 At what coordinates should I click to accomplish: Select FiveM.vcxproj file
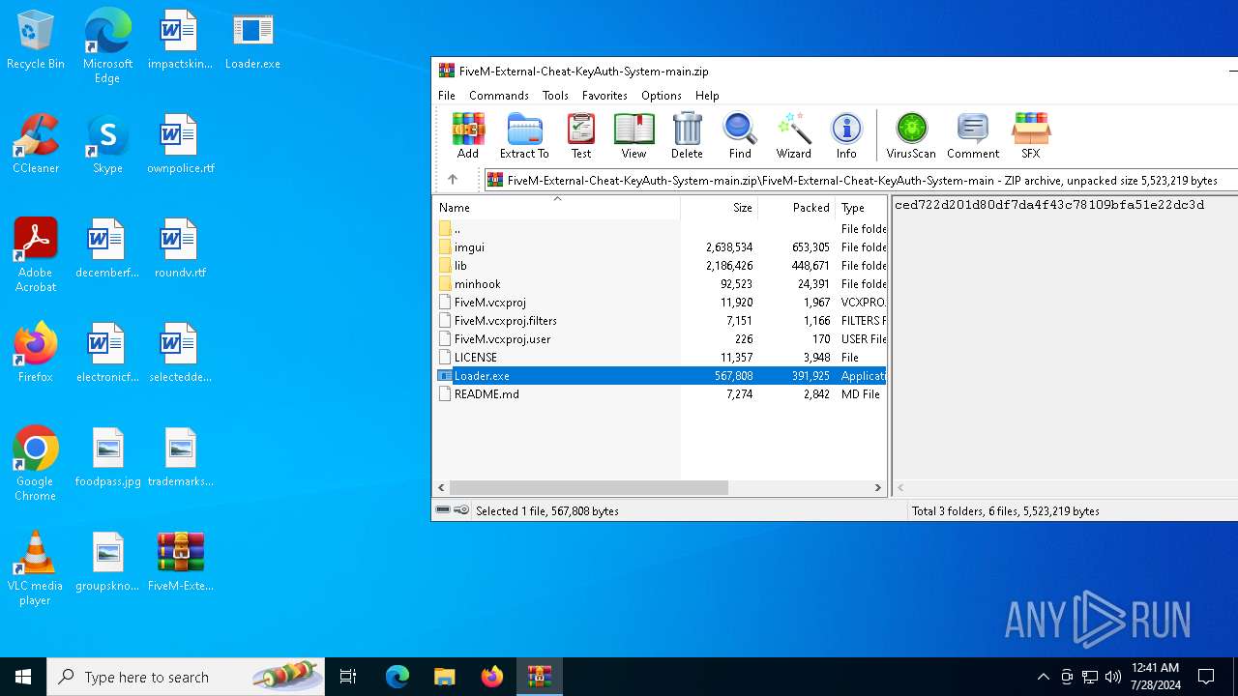(x=660, y=303)
